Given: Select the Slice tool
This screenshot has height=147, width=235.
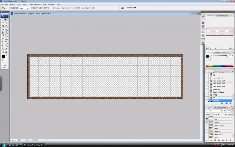Looking at the screenshot, I should (6, 26).
